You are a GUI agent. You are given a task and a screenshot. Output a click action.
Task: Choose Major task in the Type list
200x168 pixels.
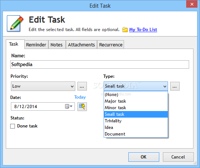coord(136,101)
